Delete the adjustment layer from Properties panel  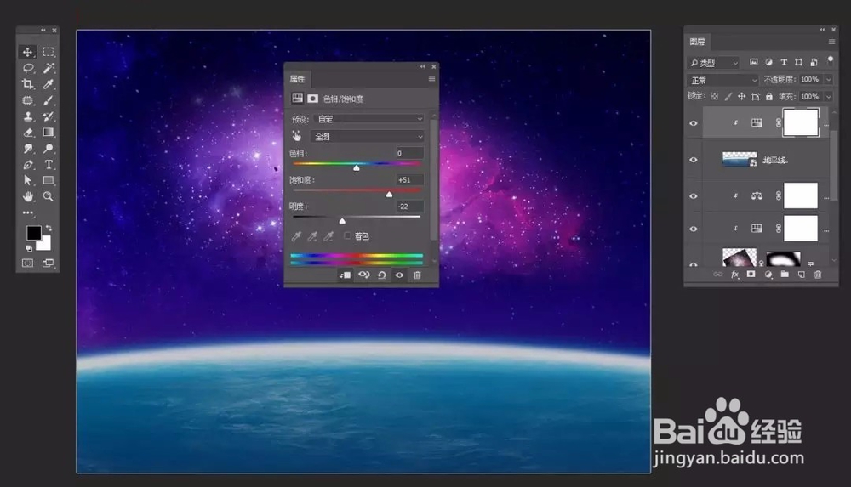(417, 275)
